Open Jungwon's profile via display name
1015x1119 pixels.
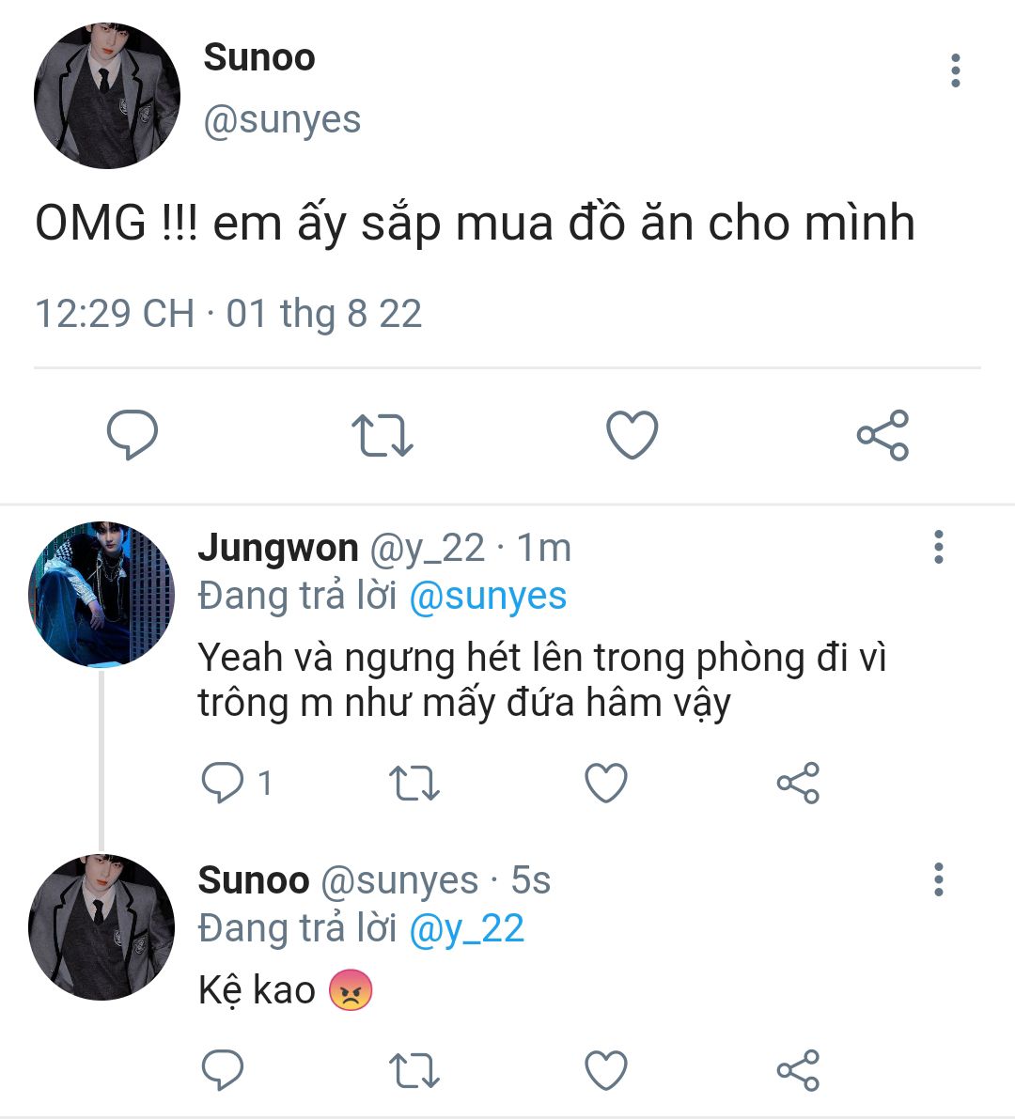pyautogui.click(x=277, y=548)
